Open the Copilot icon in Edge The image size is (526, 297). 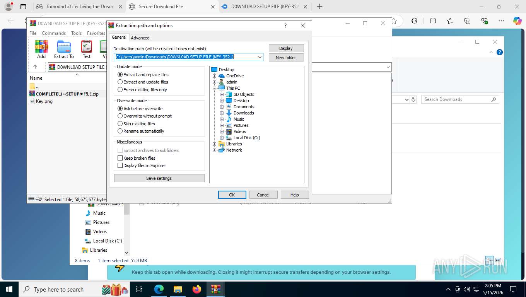[x=517, y=21]
